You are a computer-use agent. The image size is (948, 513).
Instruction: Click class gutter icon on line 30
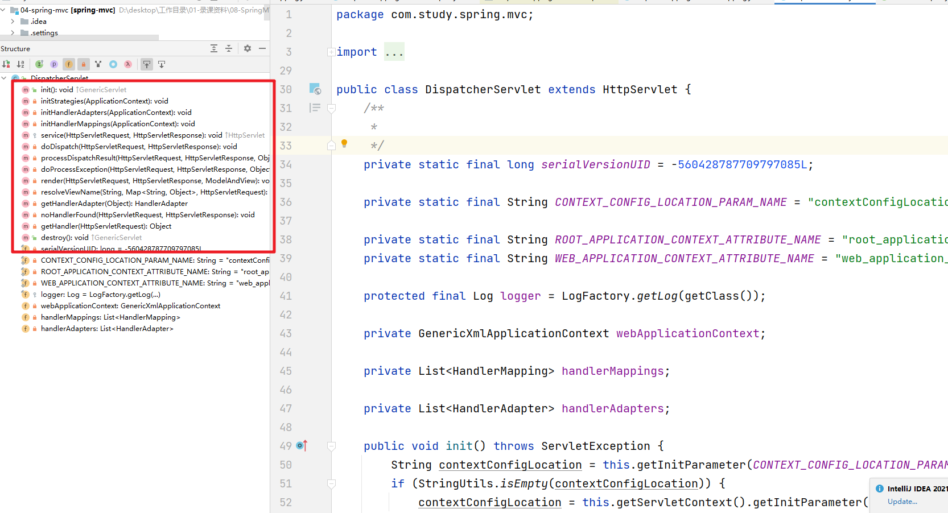click(x=315, y=89)
